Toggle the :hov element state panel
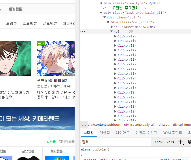This screenshot has width=191, height=160. [159, 142]
